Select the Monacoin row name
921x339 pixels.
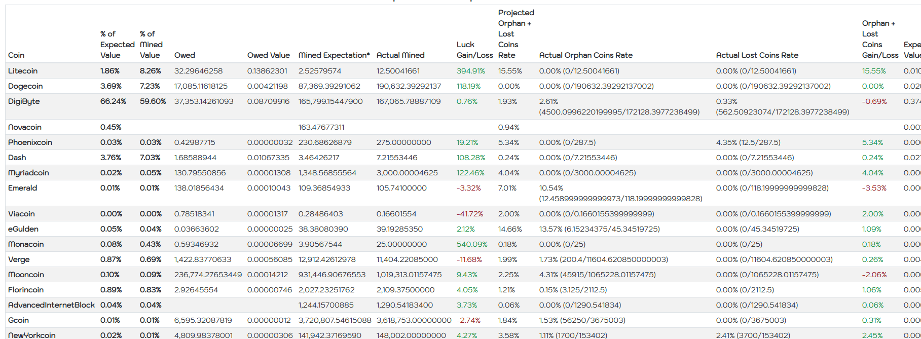click(x=26, y=244)
